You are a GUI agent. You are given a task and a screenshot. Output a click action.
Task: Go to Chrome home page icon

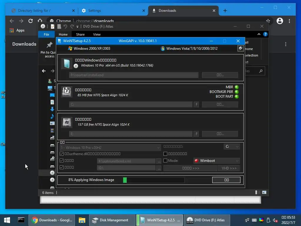tap(40, 20)
